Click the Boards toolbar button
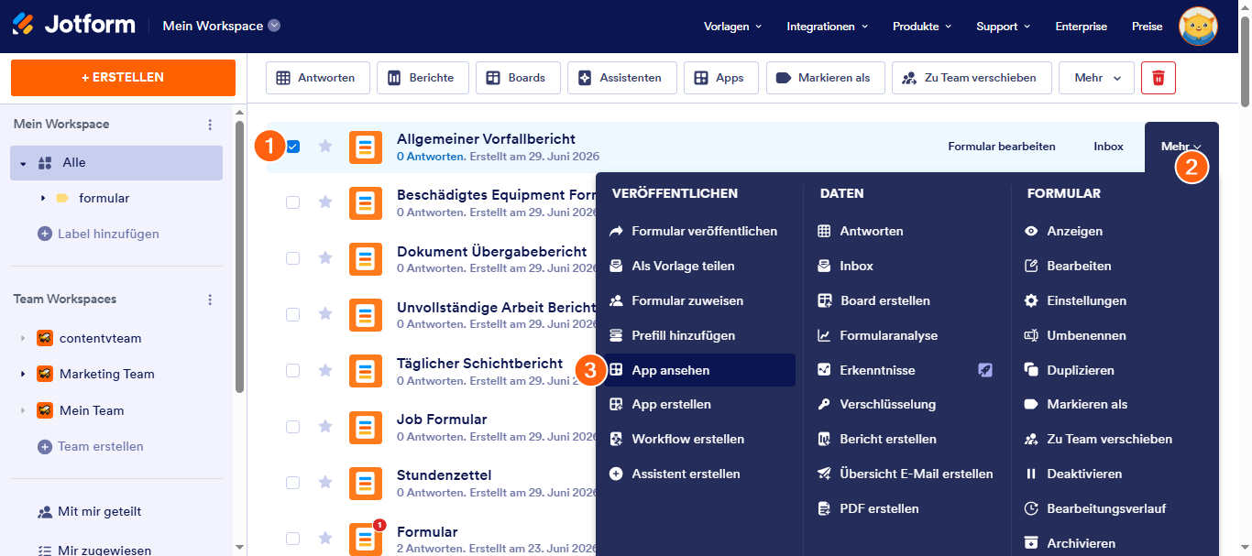This screenshot has height=556, width=1252. 518,78
